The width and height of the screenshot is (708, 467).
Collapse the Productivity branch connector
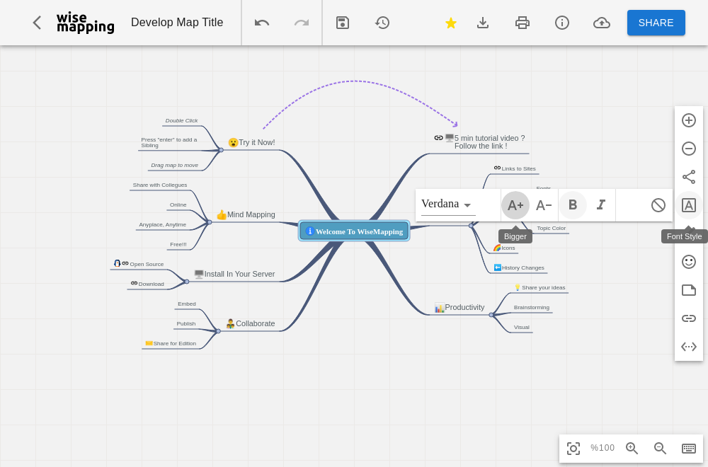point(491,315)
